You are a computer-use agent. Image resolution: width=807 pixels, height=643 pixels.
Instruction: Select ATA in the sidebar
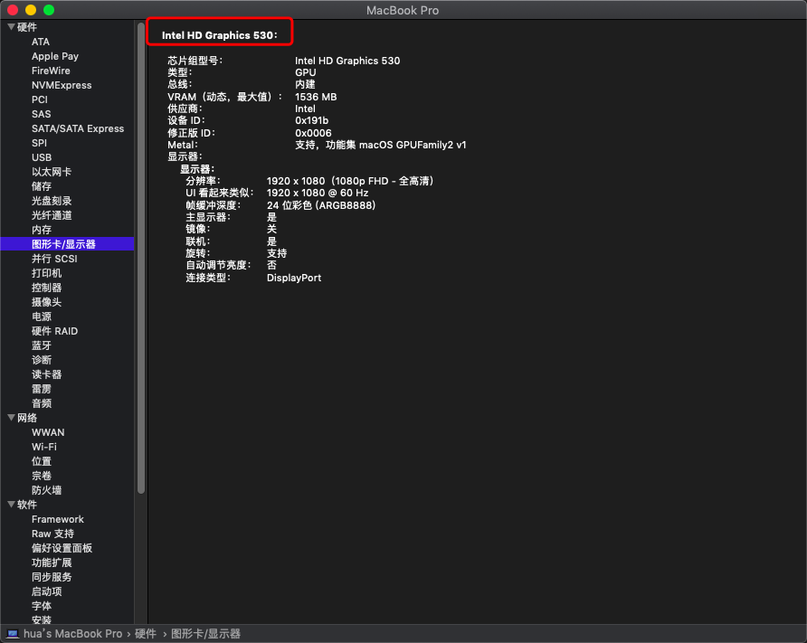coord(41,42)
